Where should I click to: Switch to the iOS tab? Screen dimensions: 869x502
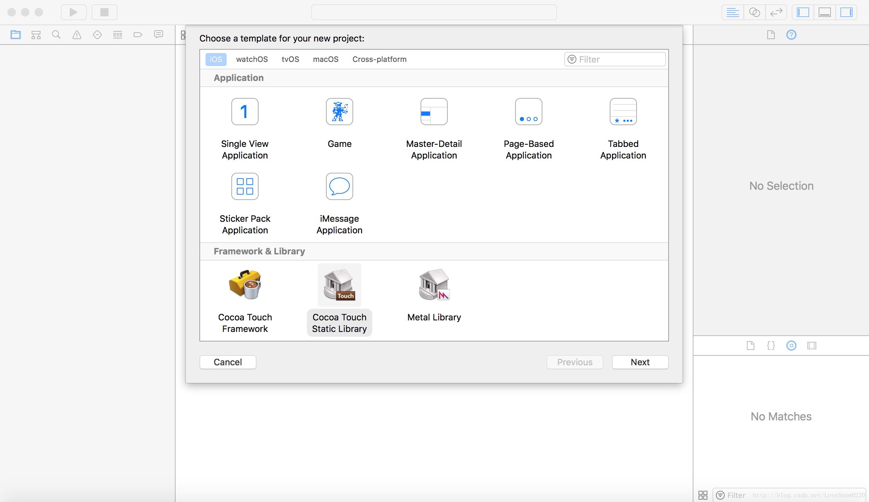coord(216,59)
